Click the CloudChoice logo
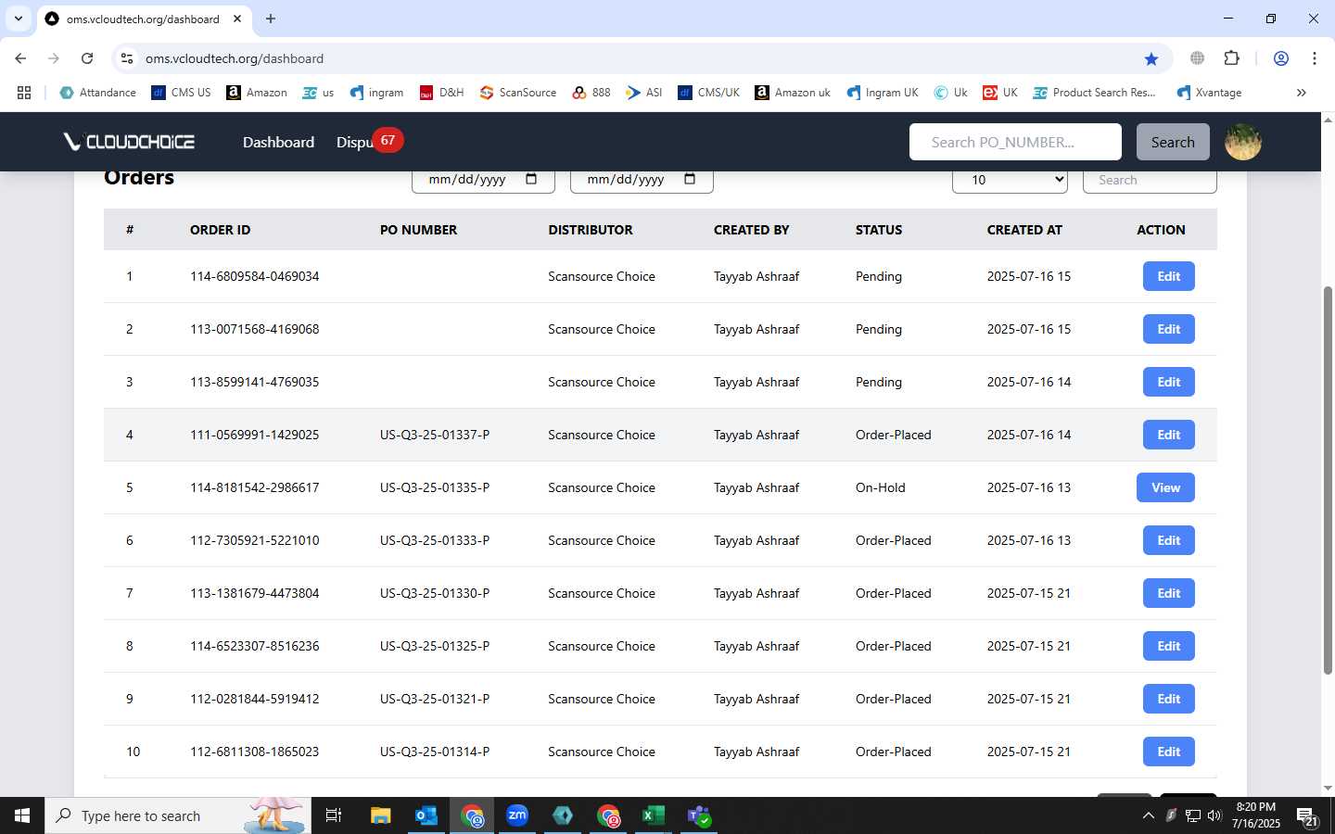The image size is (1335, 834). coord(129,142)
